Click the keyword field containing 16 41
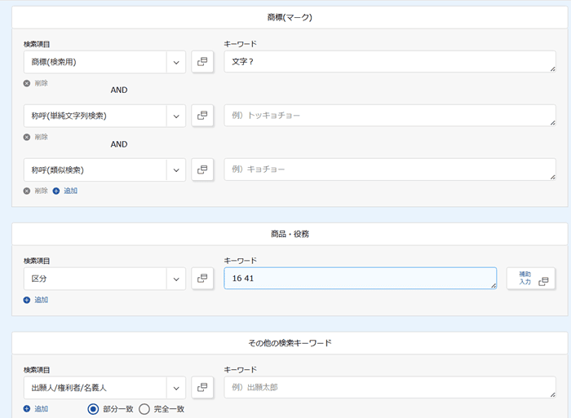Screen dimensions: 571x418 360,279
